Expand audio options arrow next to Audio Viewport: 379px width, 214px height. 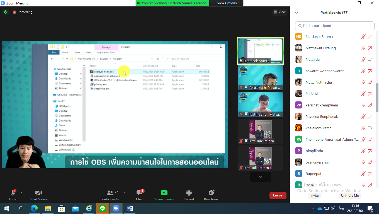(22, 193)
